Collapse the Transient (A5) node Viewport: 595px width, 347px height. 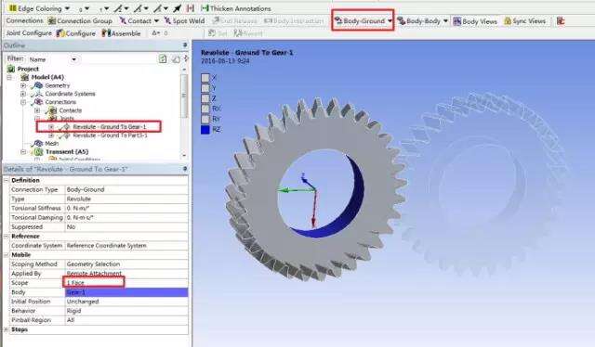tap(23, 151)
